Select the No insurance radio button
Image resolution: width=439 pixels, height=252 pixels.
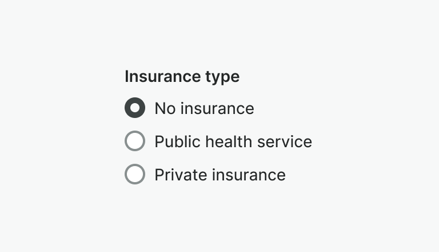point(135,108)
